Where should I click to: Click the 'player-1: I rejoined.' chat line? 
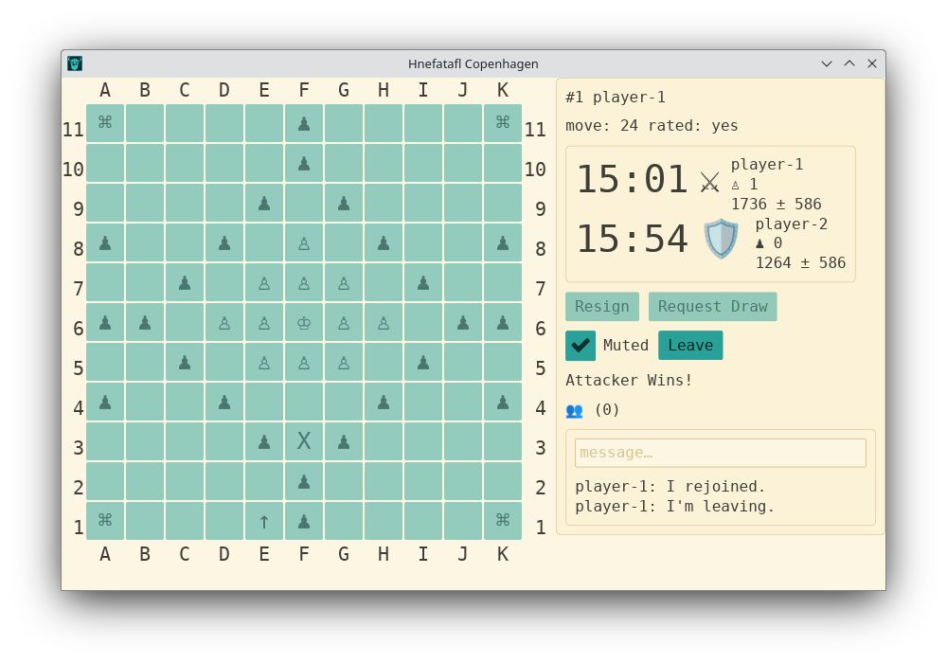[x=670, y=487]
